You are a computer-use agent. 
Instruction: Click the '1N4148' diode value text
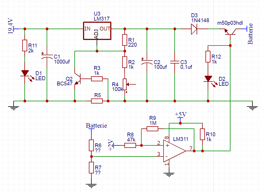(x=200, y=21)
